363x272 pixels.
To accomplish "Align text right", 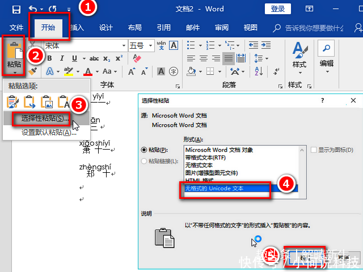I will point(216,58).
